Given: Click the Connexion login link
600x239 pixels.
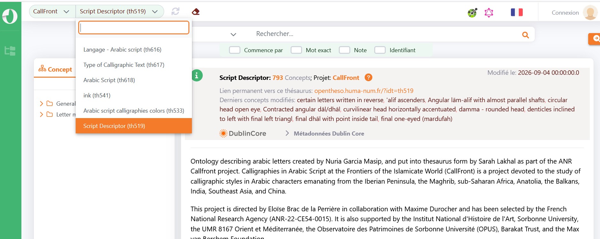Looking at the screenshot, I should pos(565,13).
